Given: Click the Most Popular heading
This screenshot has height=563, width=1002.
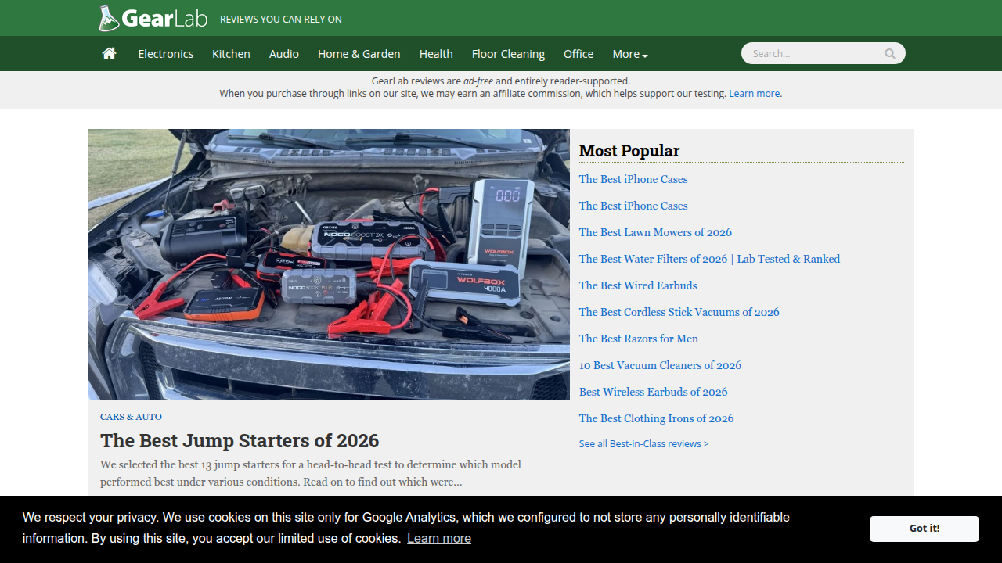Looking at the screenshot, I should 629,151.
